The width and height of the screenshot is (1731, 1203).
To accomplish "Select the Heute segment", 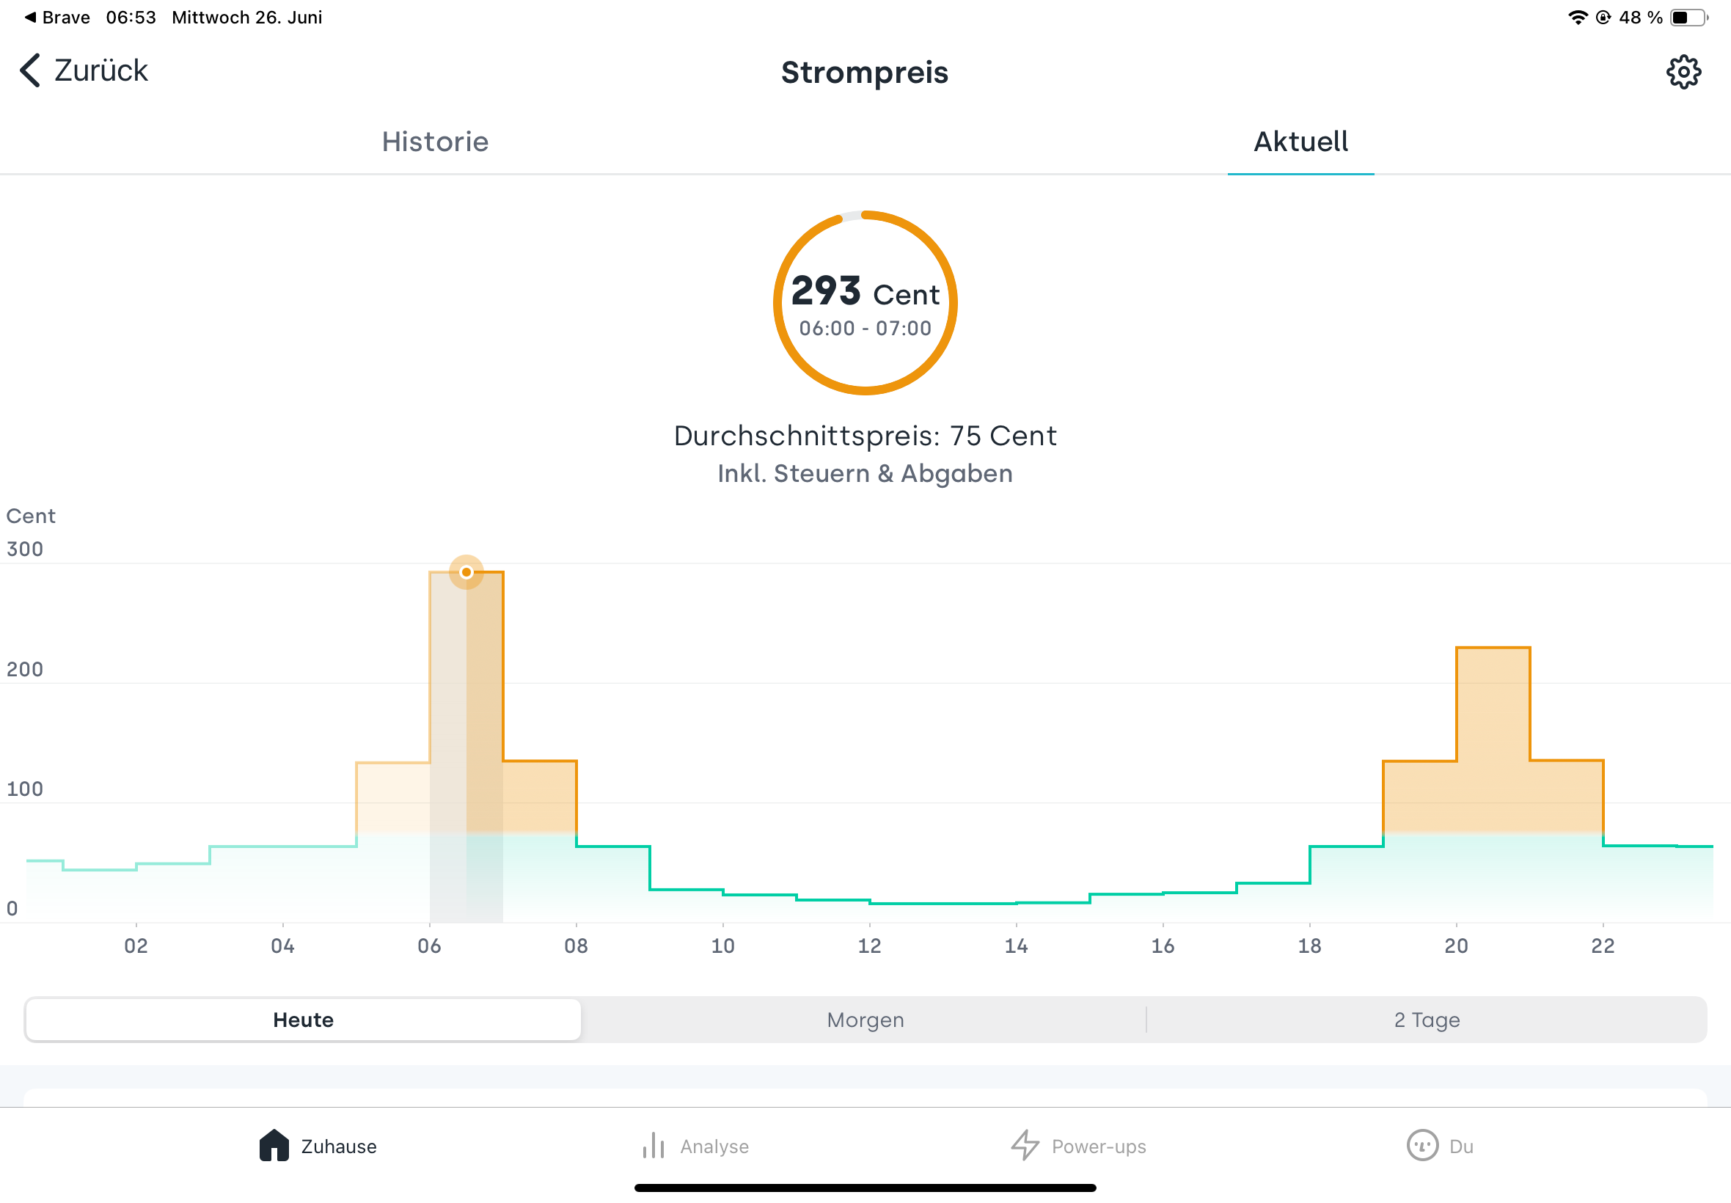I will pos(303,1020).
